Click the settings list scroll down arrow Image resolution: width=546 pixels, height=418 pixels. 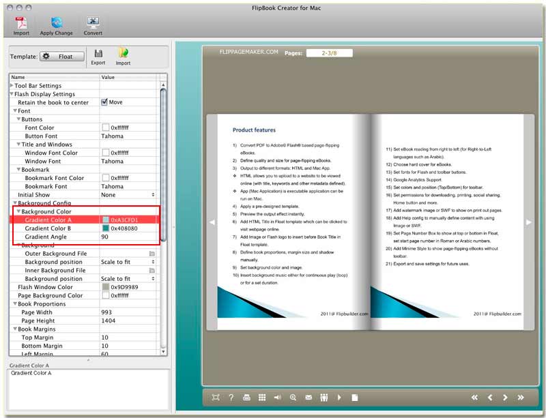(x=163, y=352)
